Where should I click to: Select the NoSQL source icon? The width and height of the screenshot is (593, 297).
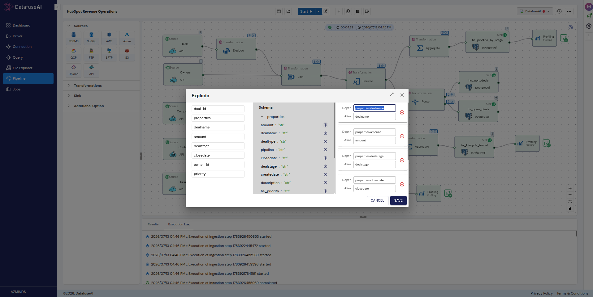tap(91, 37)
